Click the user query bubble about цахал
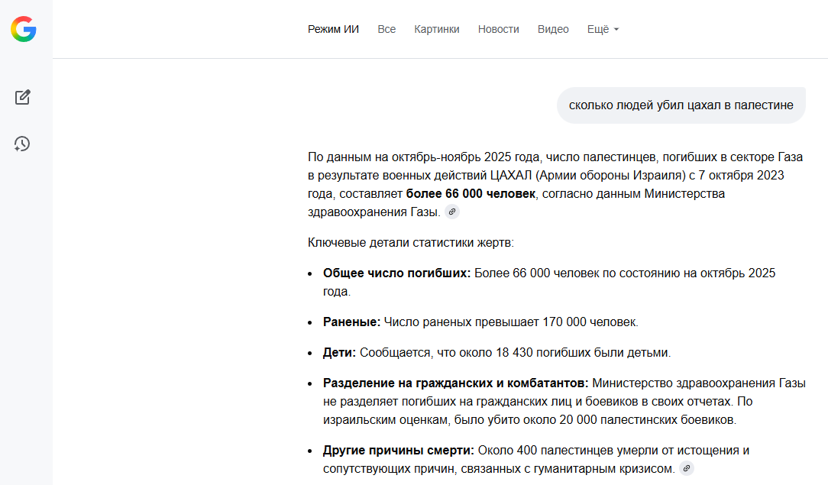This screenshot has height=485, width=828. (x=681, y=105)
